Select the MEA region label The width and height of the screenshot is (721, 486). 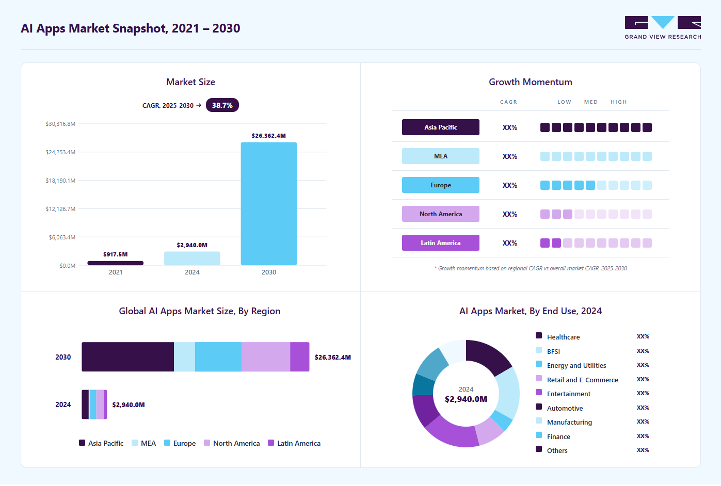(441, 156)
